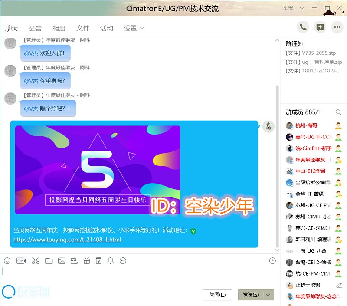Click the chat area vertical scrollbar
This screenshot has width=347, height=306.
[278, 165]
